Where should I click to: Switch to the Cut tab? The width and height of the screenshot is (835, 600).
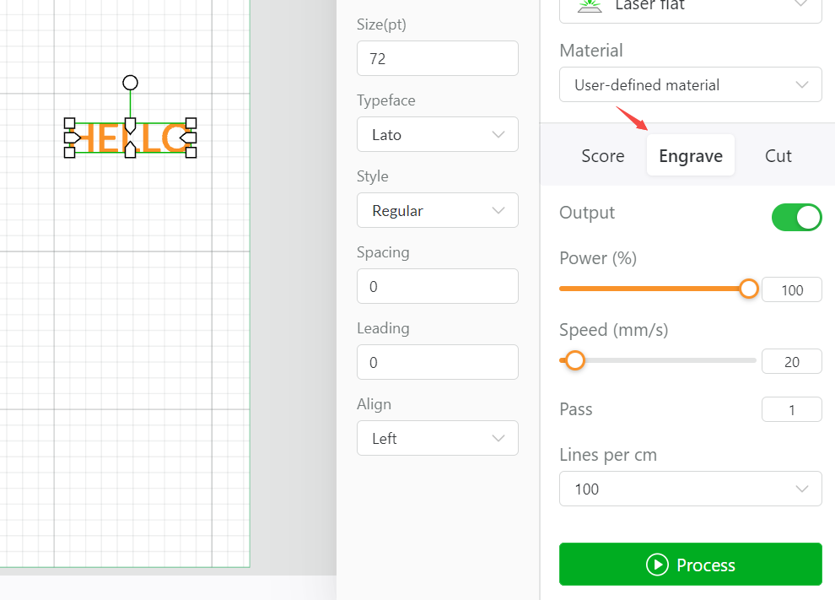point(778,156)
